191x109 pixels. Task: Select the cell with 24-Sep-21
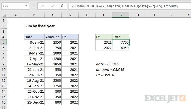34,86
